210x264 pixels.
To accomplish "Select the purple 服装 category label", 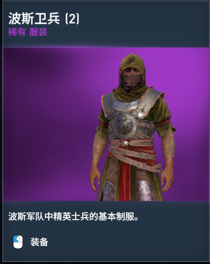I will point(38,32).
